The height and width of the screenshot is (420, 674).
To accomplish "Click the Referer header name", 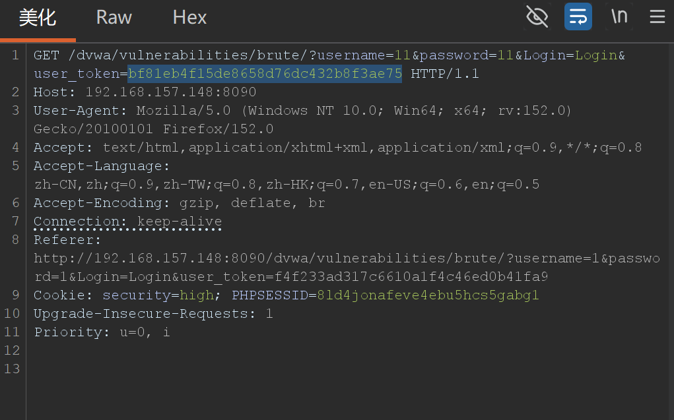I will (67, 239).
